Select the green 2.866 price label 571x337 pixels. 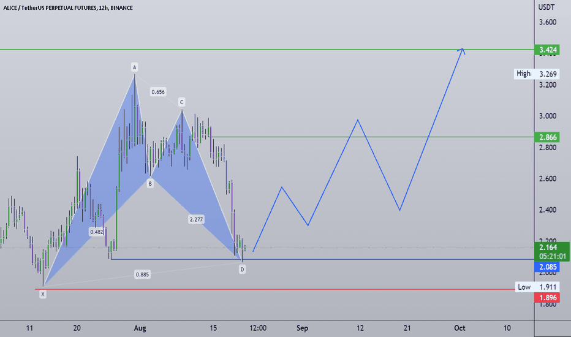click(547, 137)
